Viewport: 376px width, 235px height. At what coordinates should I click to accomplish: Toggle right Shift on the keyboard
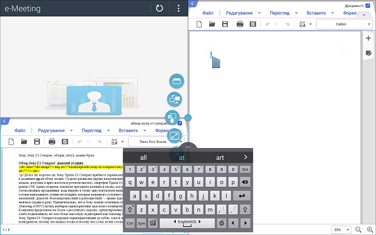[245, 210]
